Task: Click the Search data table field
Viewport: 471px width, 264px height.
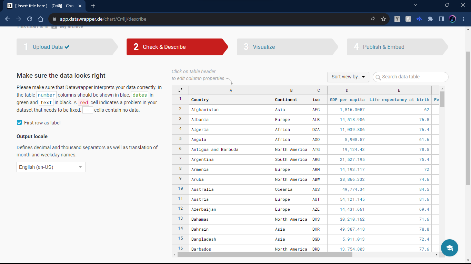Action: point(413,77)
